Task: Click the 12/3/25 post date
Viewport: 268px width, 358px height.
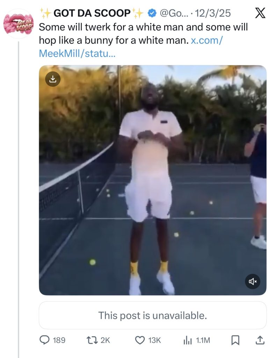Action: (213, 14)
